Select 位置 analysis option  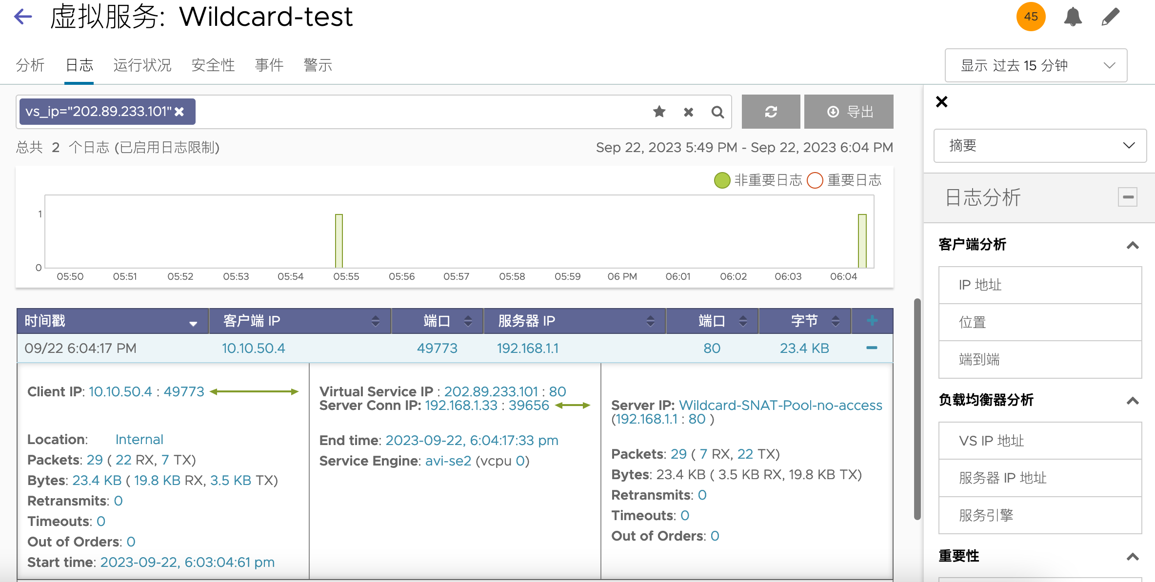coord(1040,322)
